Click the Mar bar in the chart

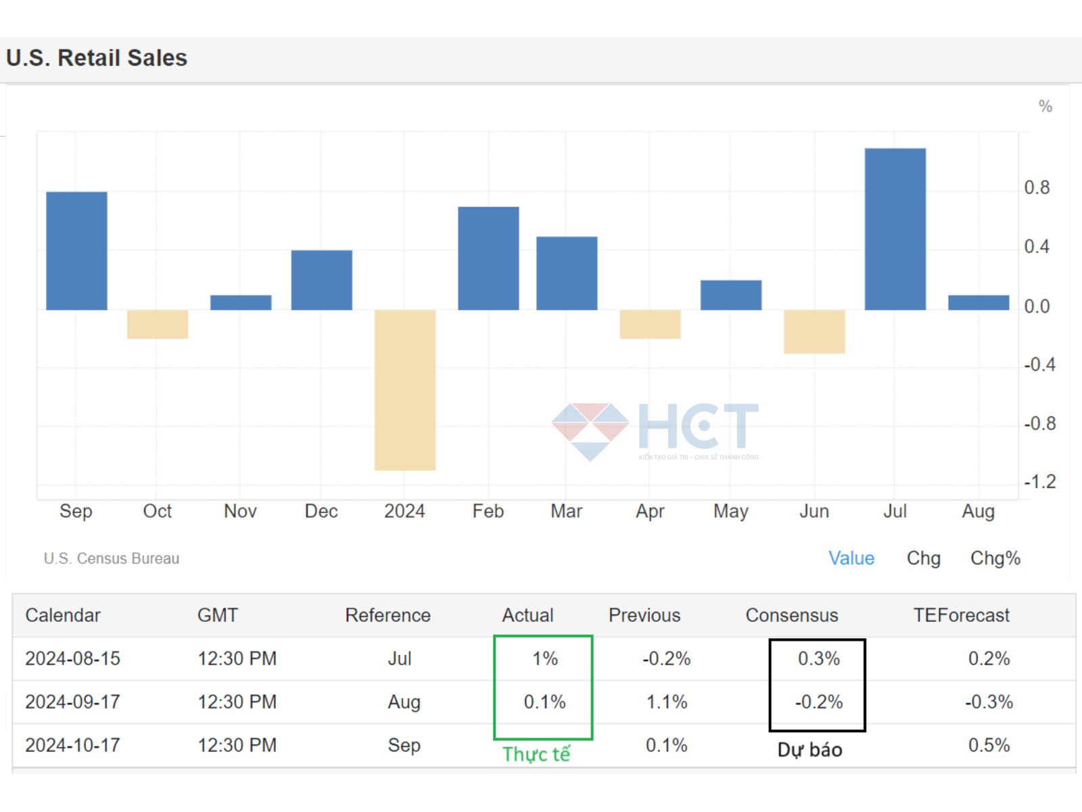point(567,273)
